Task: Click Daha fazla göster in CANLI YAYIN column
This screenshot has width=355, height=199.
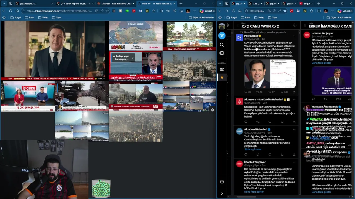Action: [254, 192]
